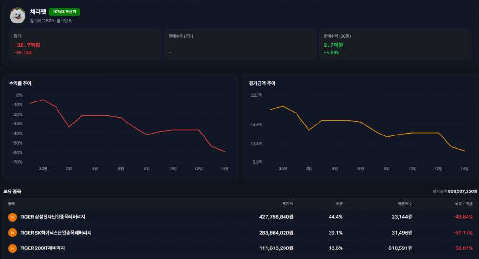This screenshot has width=479, height=259.
Task: Click the orange valuation line near 2일
Action: (309, 130)
